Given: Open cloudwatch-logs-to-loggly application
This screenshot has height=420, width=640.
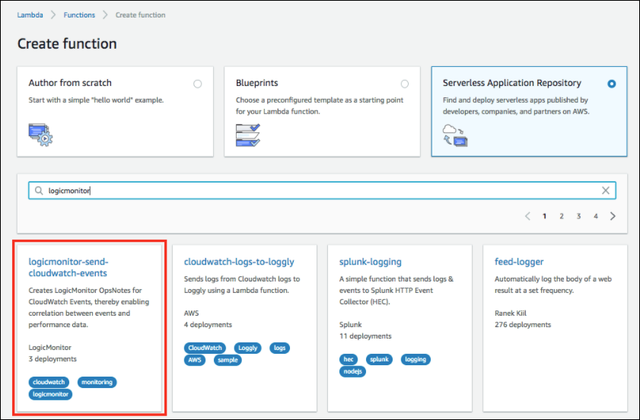Looking at the screenshot, I should click(239, 262).
